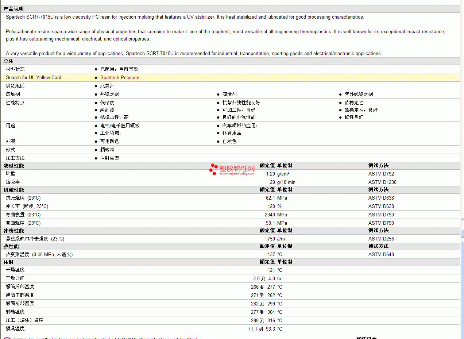Click the 螺筒中部温度 row label

click(20, 295)
